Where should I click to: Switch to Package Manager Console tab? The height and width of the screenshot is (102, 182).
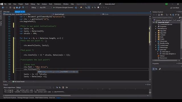[x=26, y=98]
